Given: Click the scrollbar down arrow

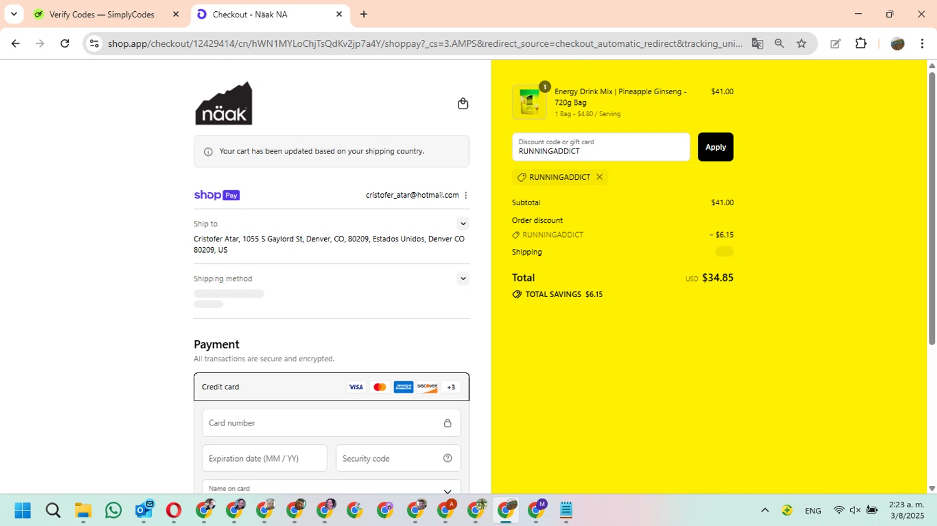Looking at the screenshot, I should (932, 489).
